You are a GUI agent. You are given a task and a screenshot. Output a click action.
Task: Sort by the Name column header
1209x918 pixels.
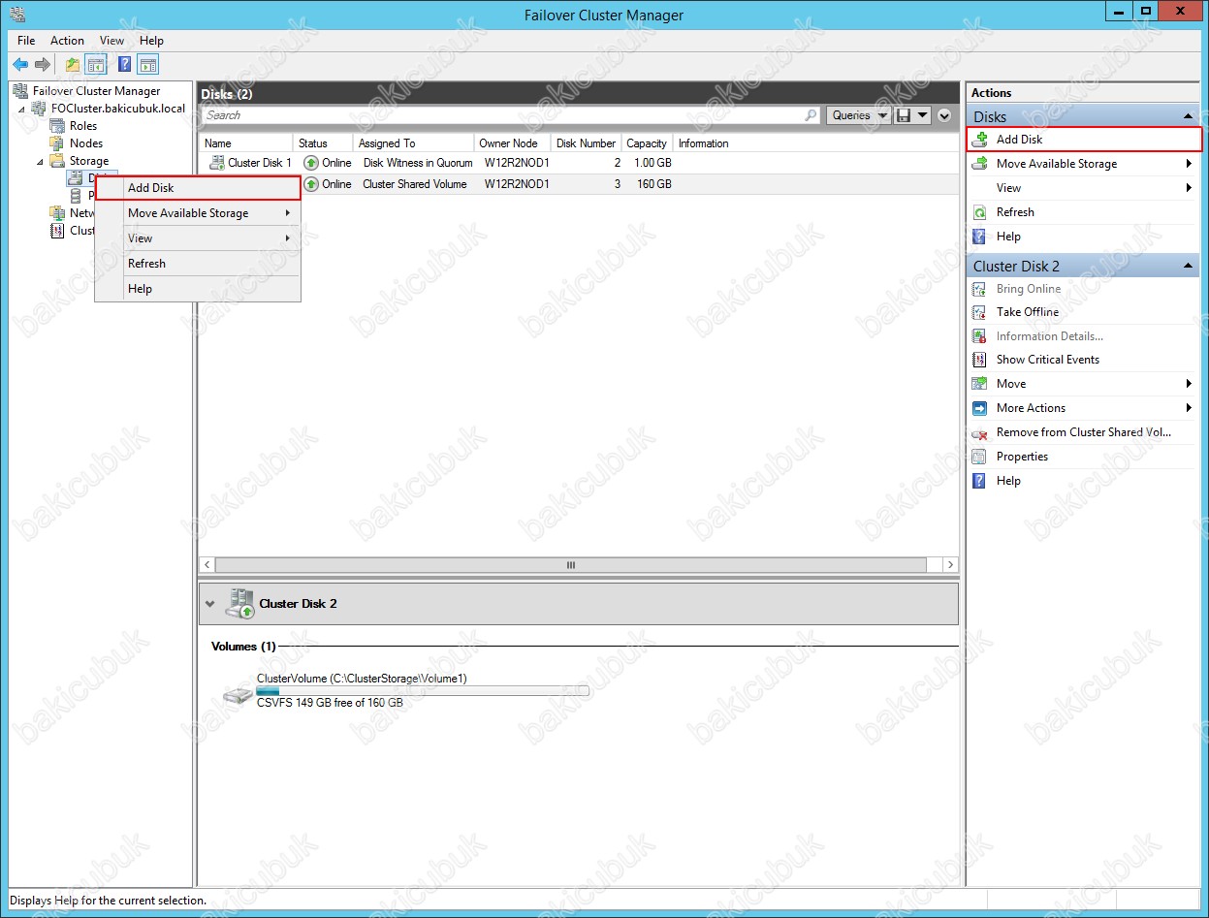point(245,143)
